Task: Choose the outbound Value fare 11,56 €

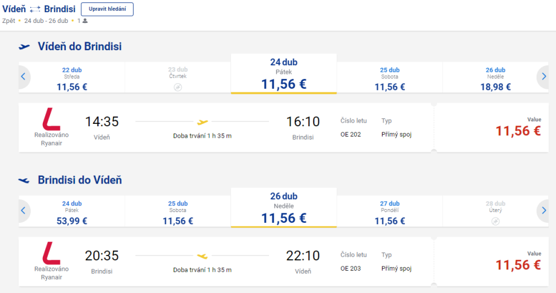Action: [x=517, y=130]
